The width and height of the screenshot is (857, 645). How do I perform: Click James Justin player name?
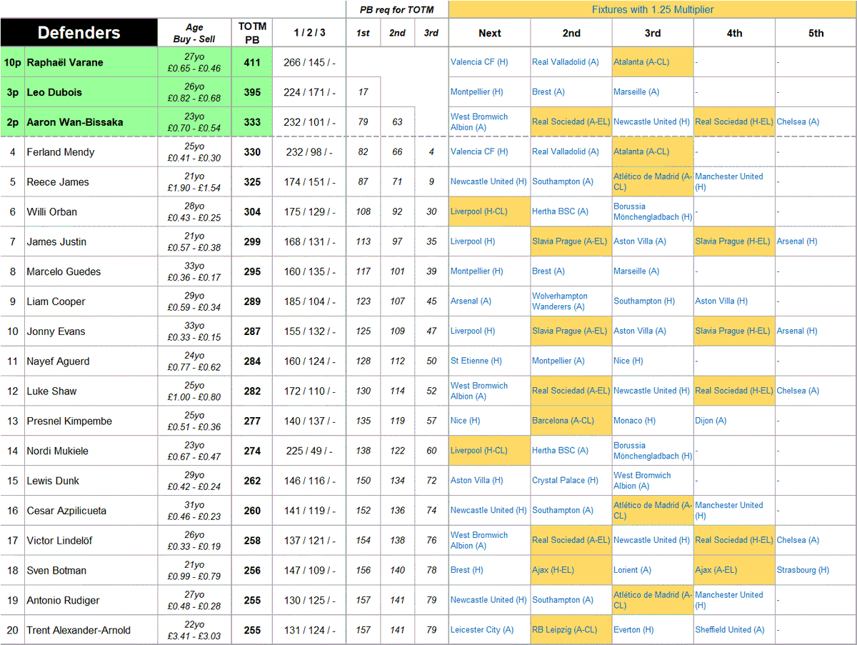pos(56,242)
